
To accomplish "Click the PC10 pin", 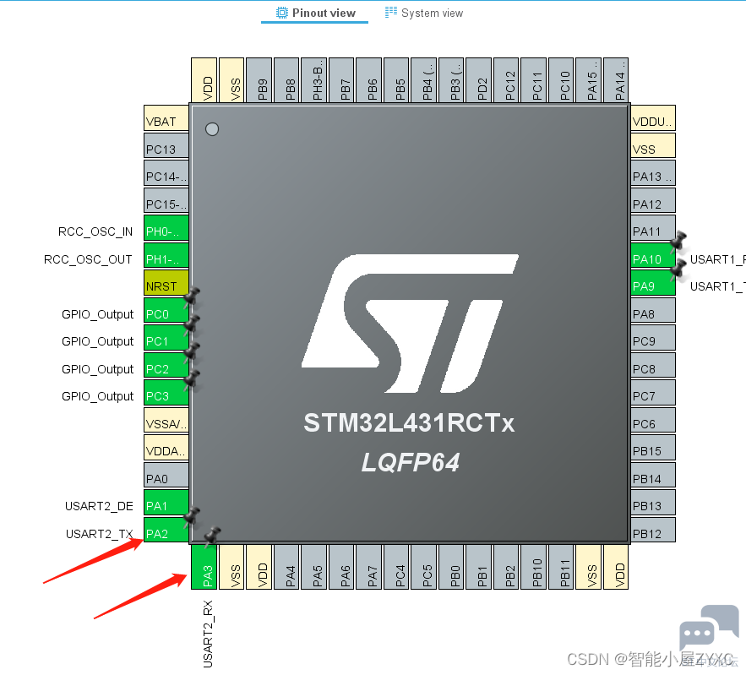I will [x=561, y=80].
